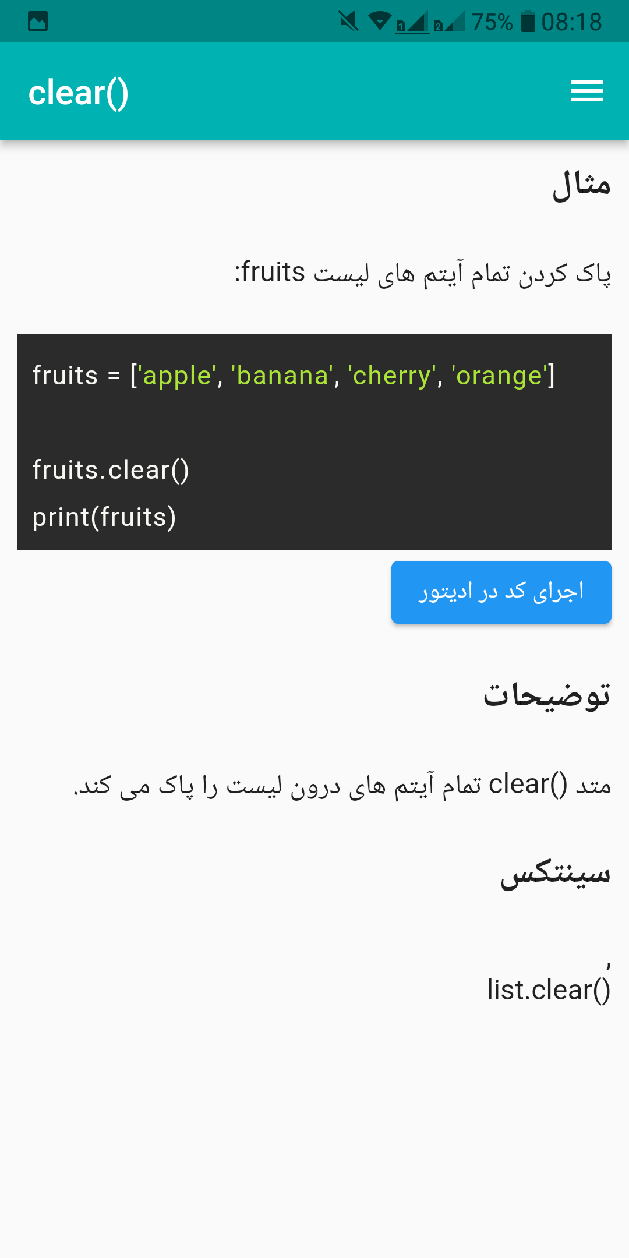Viewport: 629px width, 1258px height.
Task: Click the fruits list assignment code line
Action: pyautogui.click(x=294, y=376)
